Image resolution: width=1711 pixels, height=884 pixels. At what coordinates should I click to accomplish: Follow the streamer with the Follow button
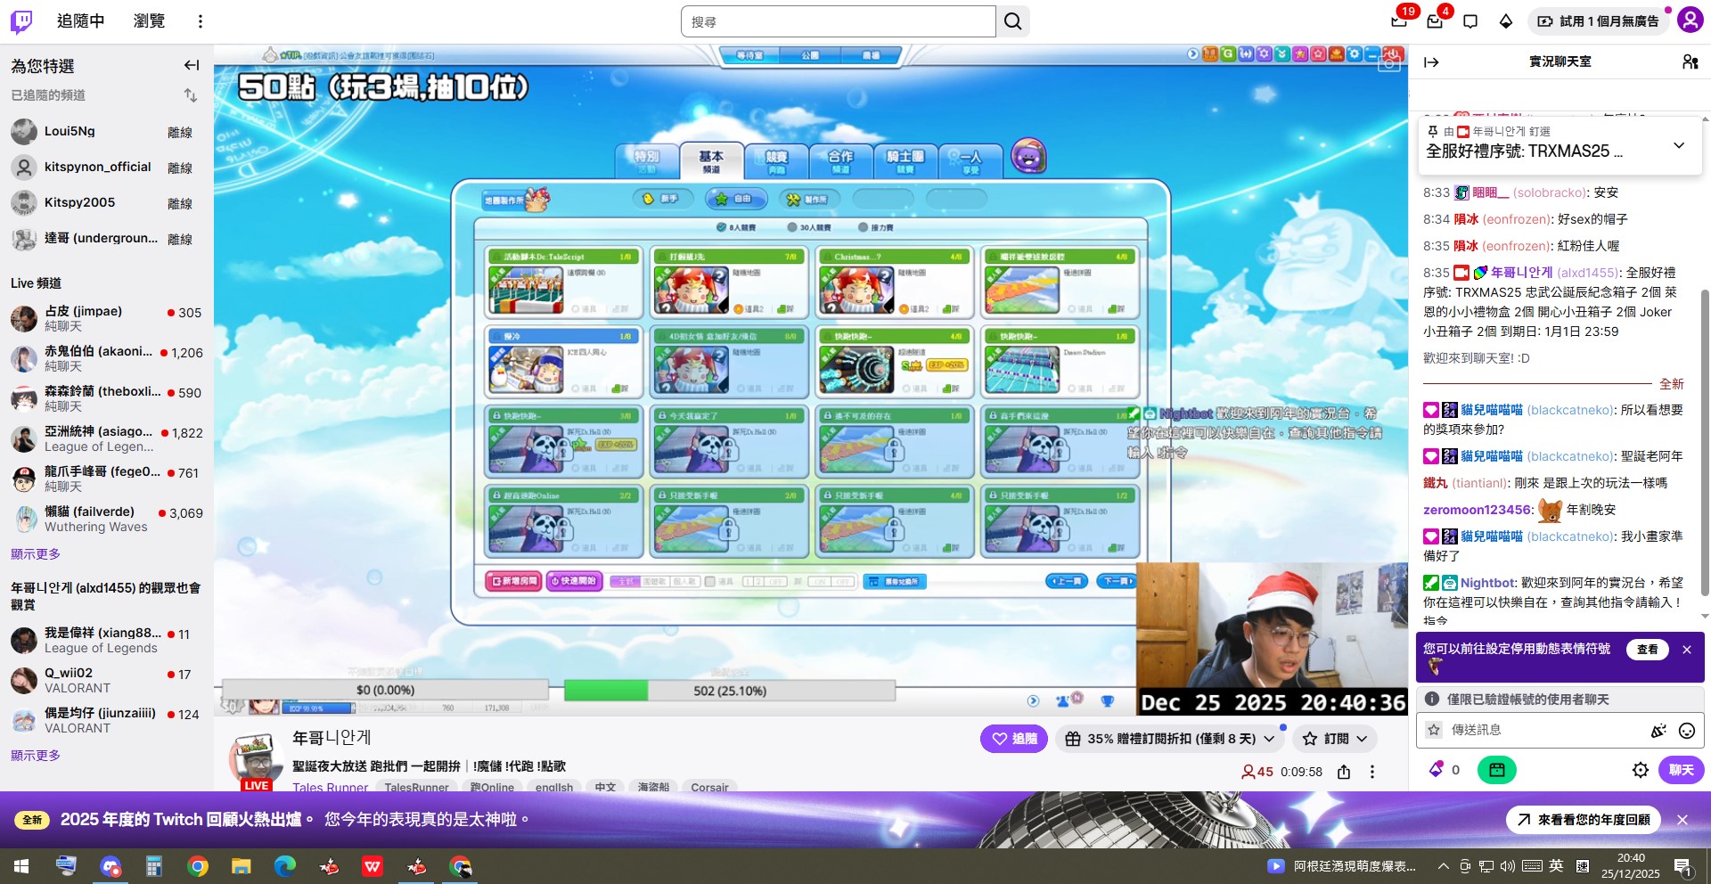click(1014, 739)
